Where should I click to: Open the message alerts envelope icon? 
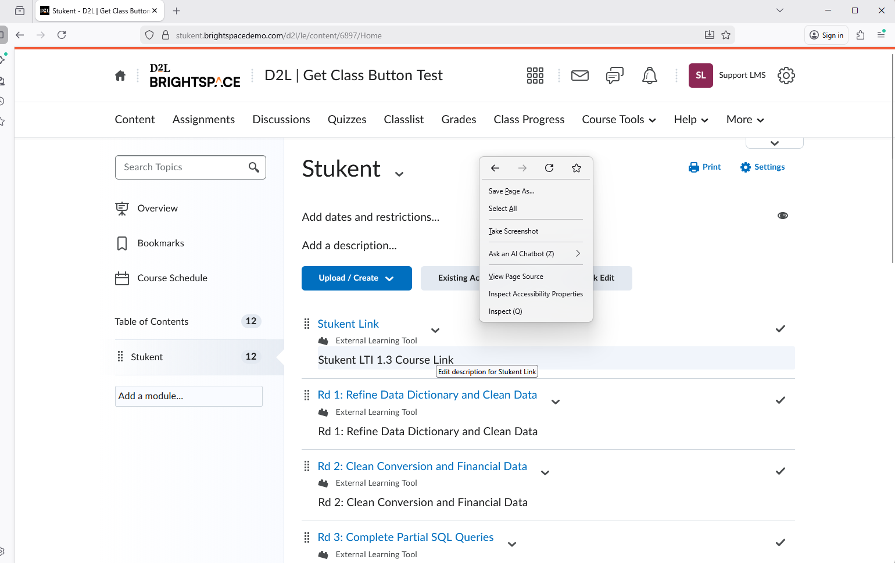[579, 76]
